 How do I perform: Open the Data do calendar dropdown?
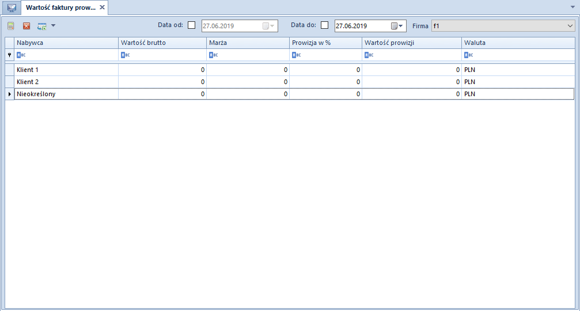point(397,26)
